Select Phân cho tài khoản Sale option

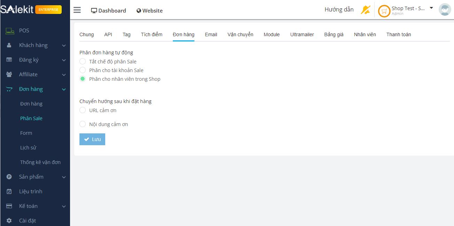83,70
